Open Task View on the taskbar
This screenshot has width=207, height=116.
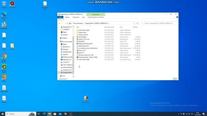coord(39,114)
